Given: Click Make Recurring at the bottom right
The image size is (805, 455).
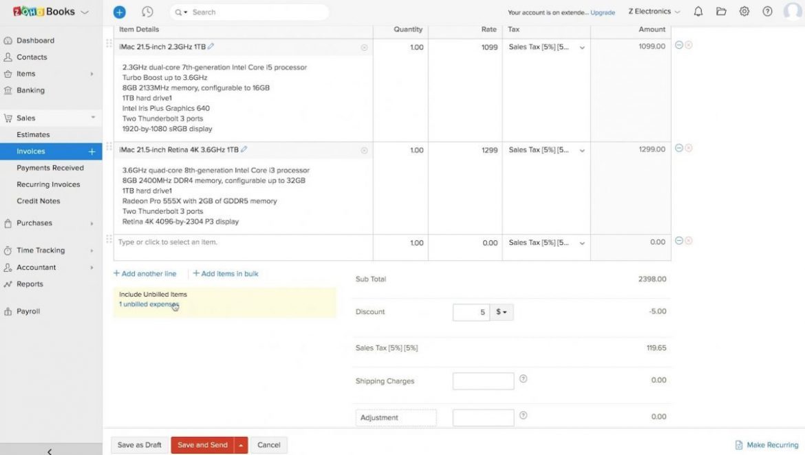Looking at the screenshot, I should (x=766, y=445).
